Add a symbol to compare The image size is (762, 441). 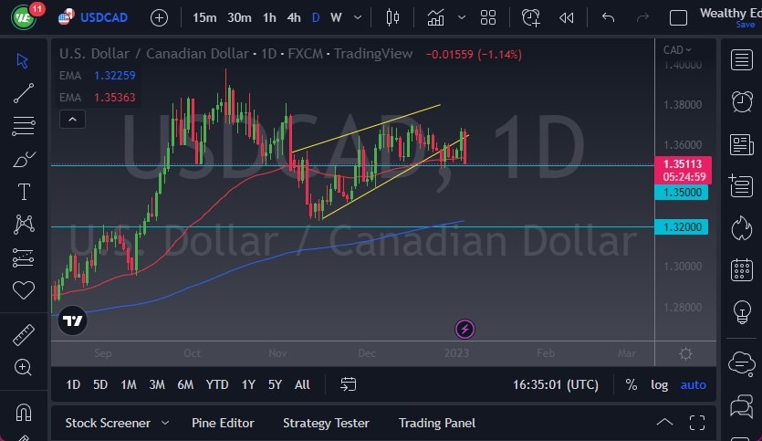pos(159,18)
